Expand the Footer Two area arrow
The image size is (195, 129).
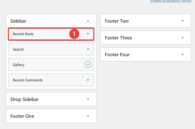[x=182, y=21]
